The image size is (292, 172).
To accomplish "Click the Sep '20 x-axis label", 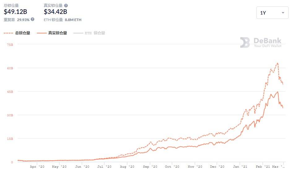I will (x=150, y=167).
